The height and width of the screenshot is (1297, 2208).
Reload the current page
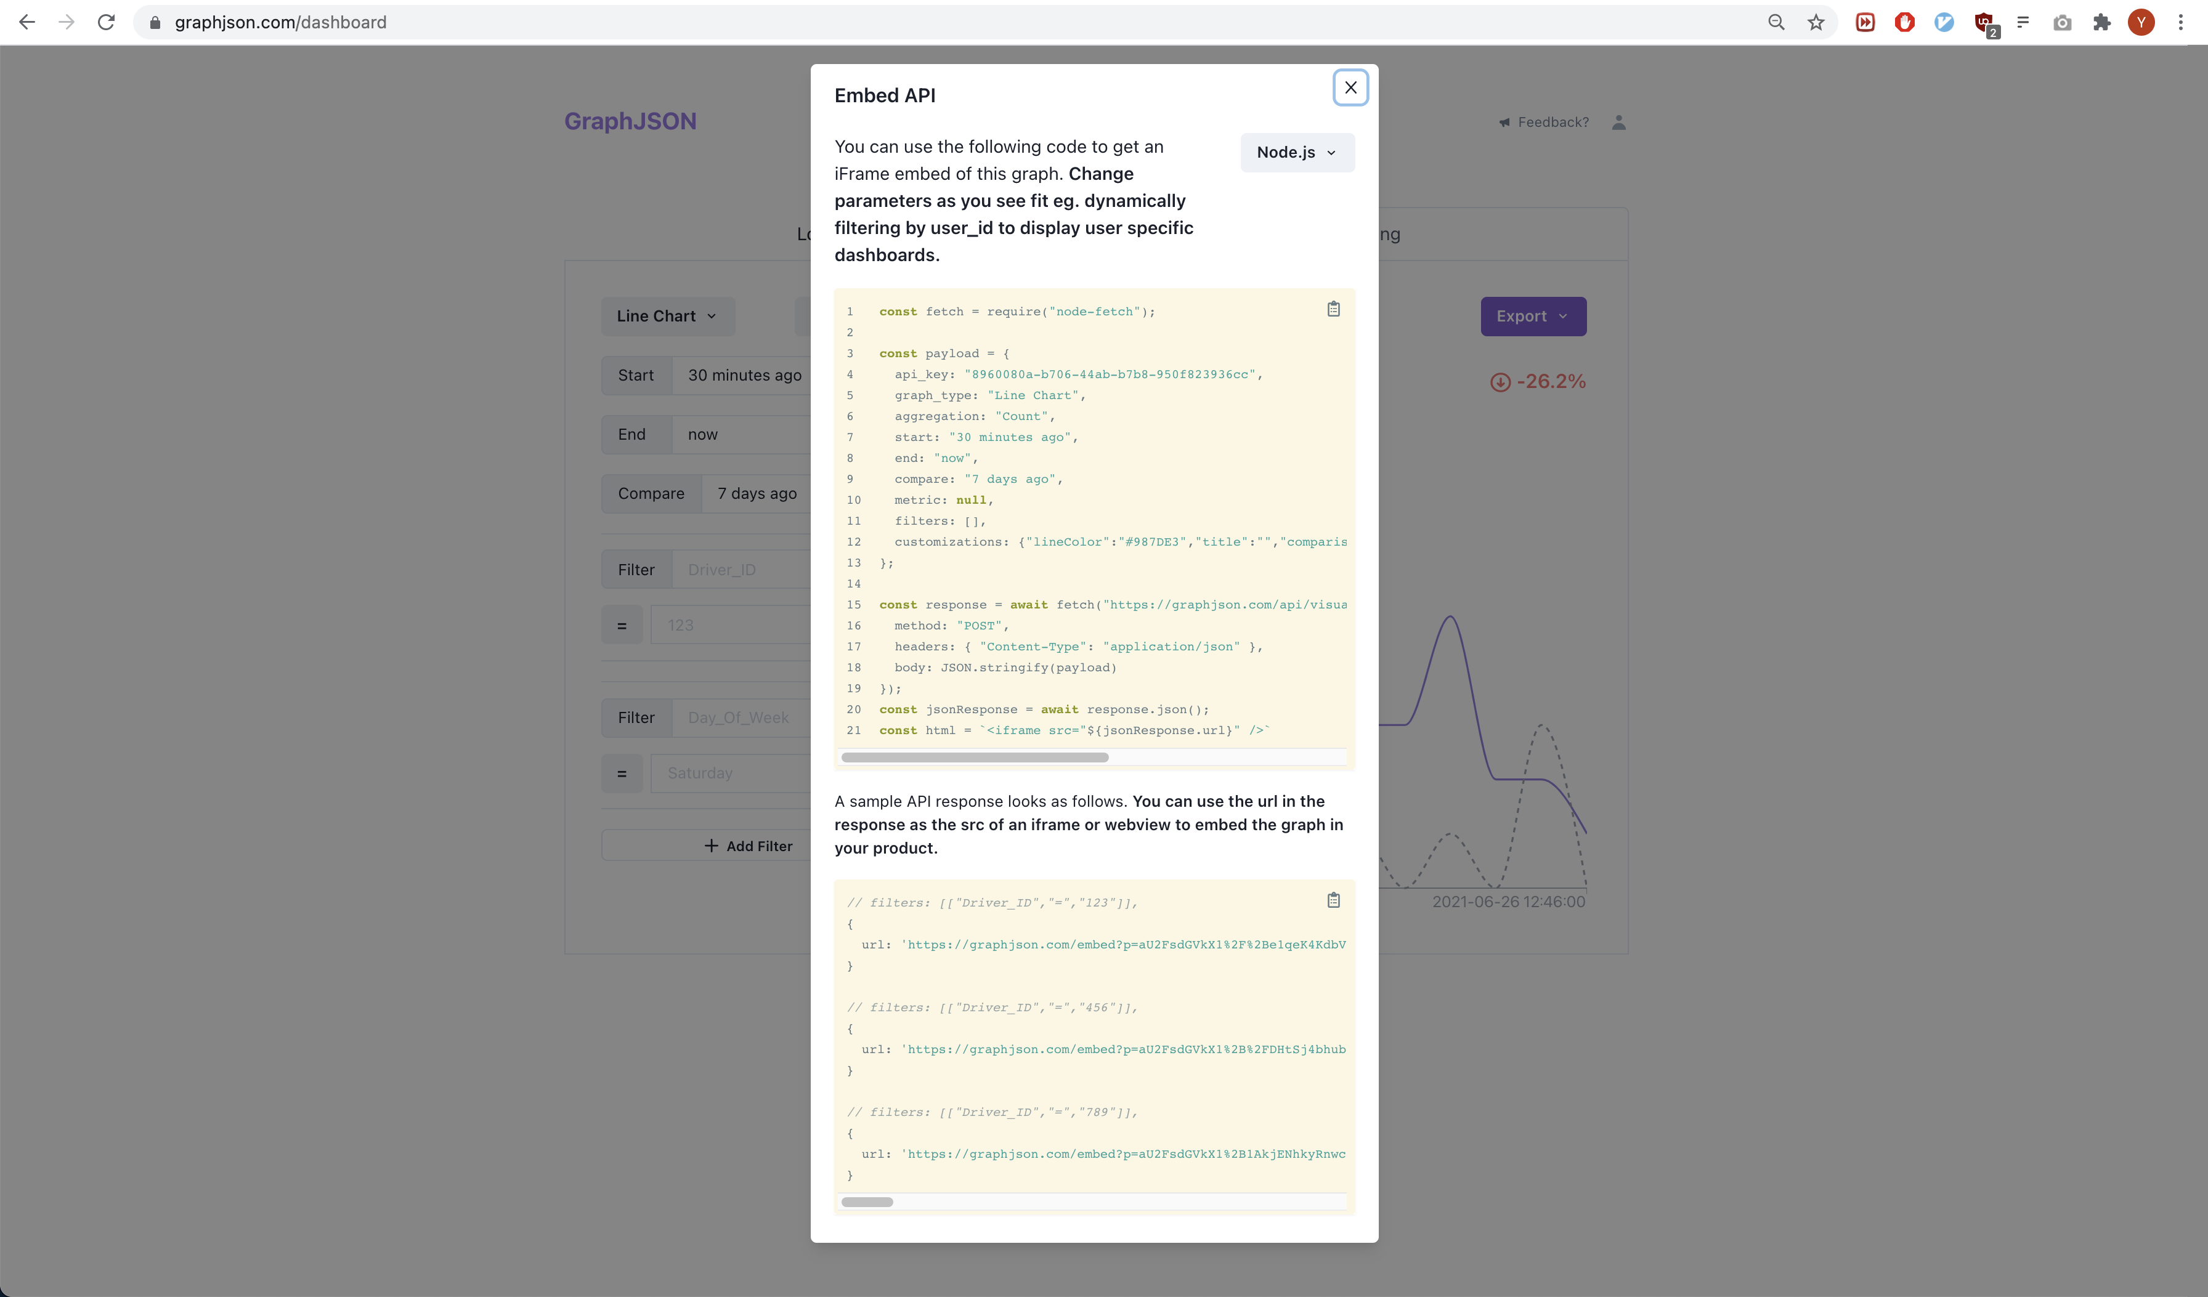pyautogui.click(x=106, y=23)
